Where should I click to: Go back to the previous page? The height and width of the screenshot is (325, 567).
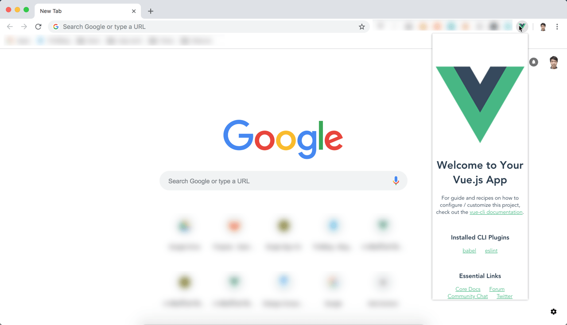(x=10, y=27)
